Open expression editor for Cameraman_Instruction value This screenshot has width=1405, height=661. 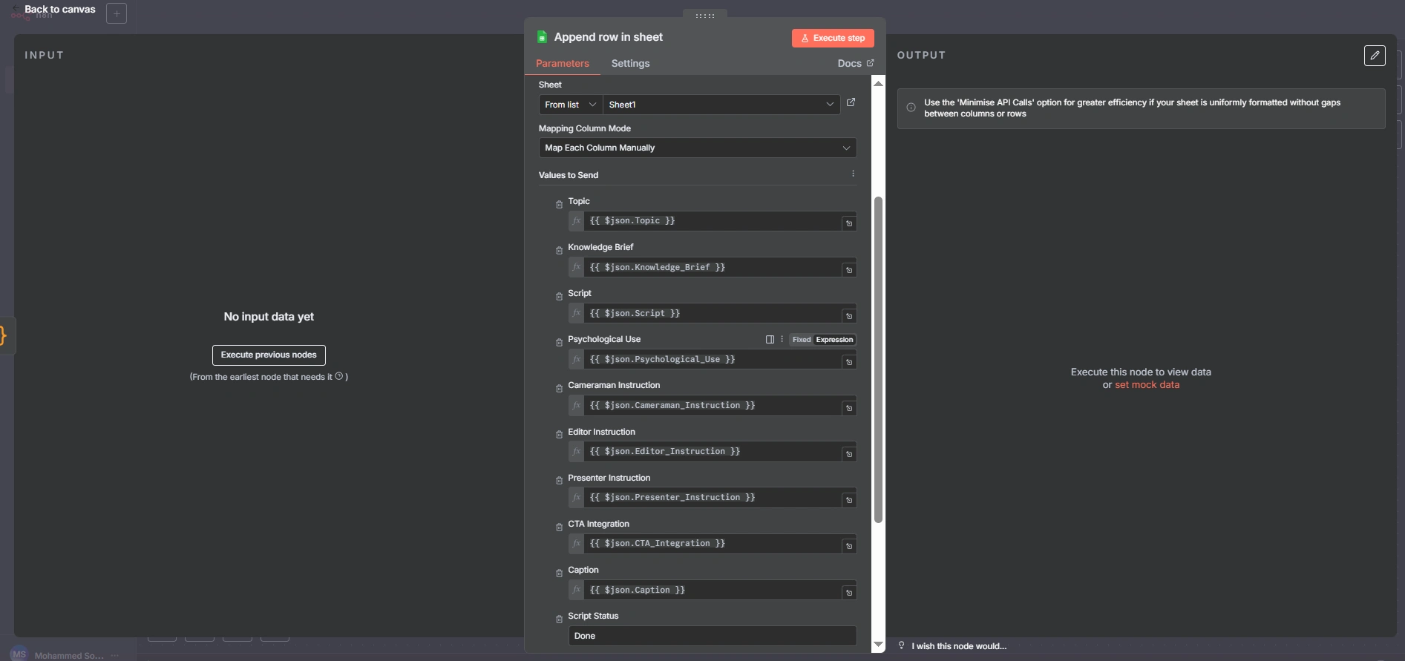click(849, 407)
